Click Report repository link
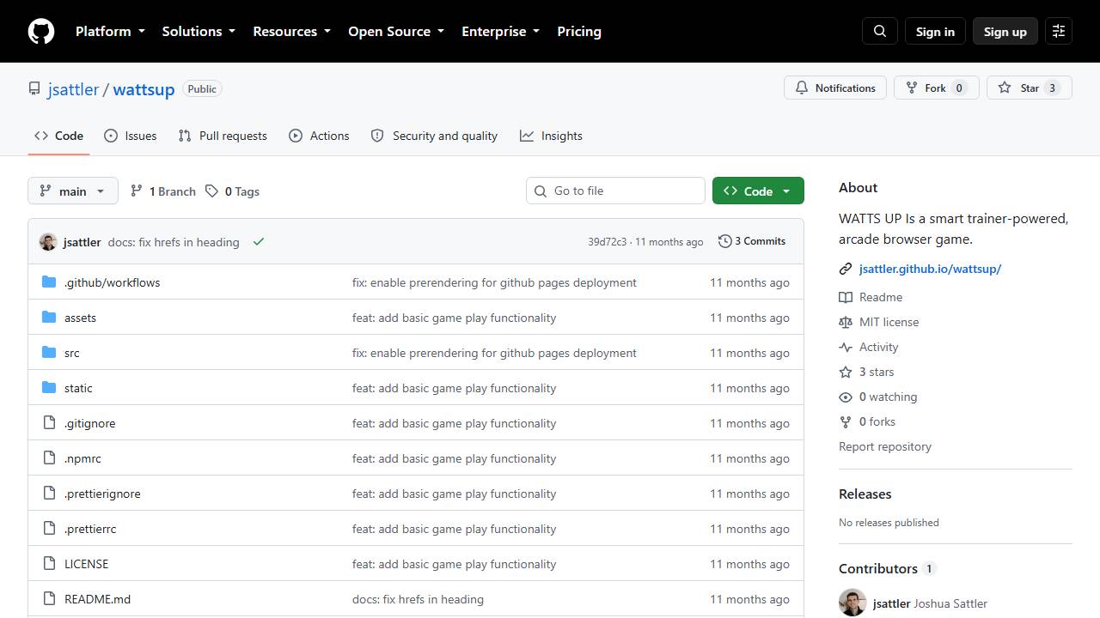 click(885, 446)
